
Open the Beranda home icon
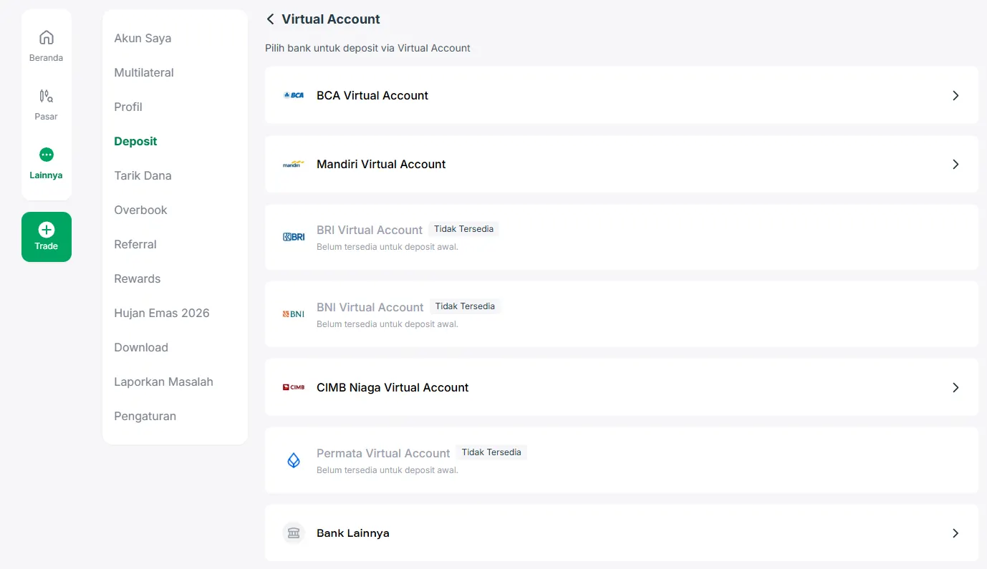click(47, 37)
